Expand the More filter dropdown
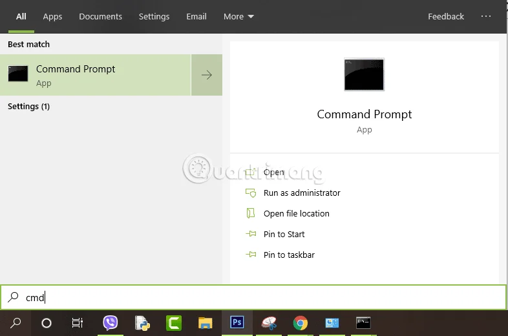 pyautogui.click(x=238, y=16)
